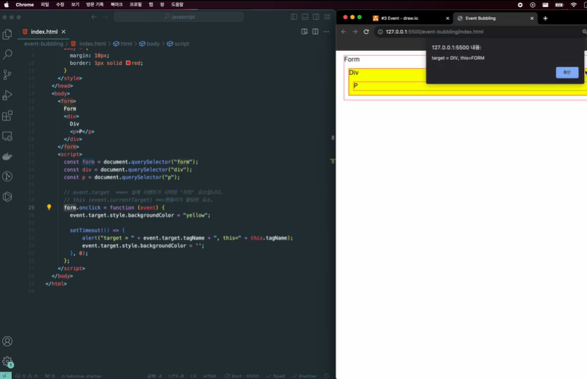Viewport: 587px width, 379px height.
Task: Toggle the primary side bar in VS Code
Action: tap(294, 17)
